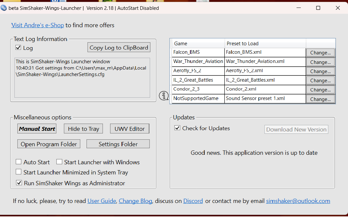Open the Visit Andre's e-Shop link
348x220 pixels.
[38, 25]
